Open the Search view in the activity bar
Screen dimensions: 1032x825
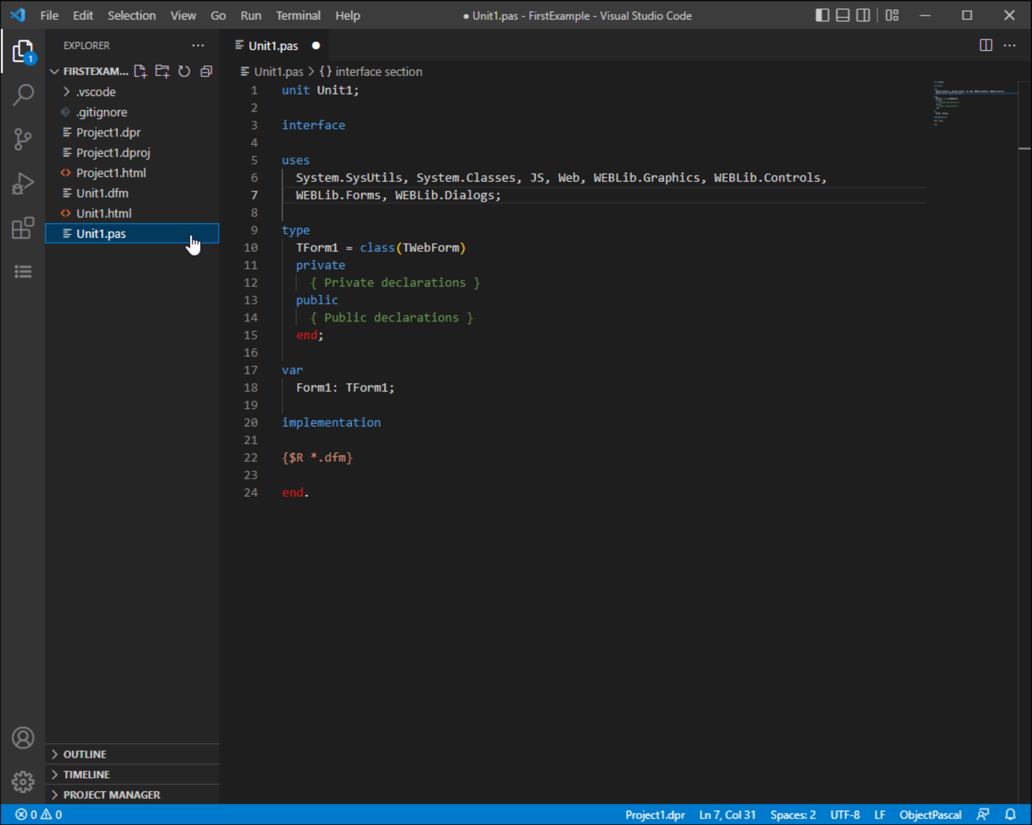pos(23,95)
